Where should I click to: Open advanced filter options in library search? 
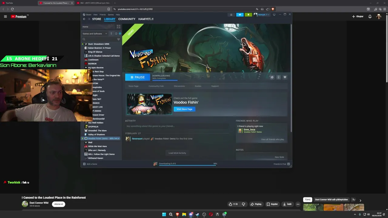(x=119, y=39)
